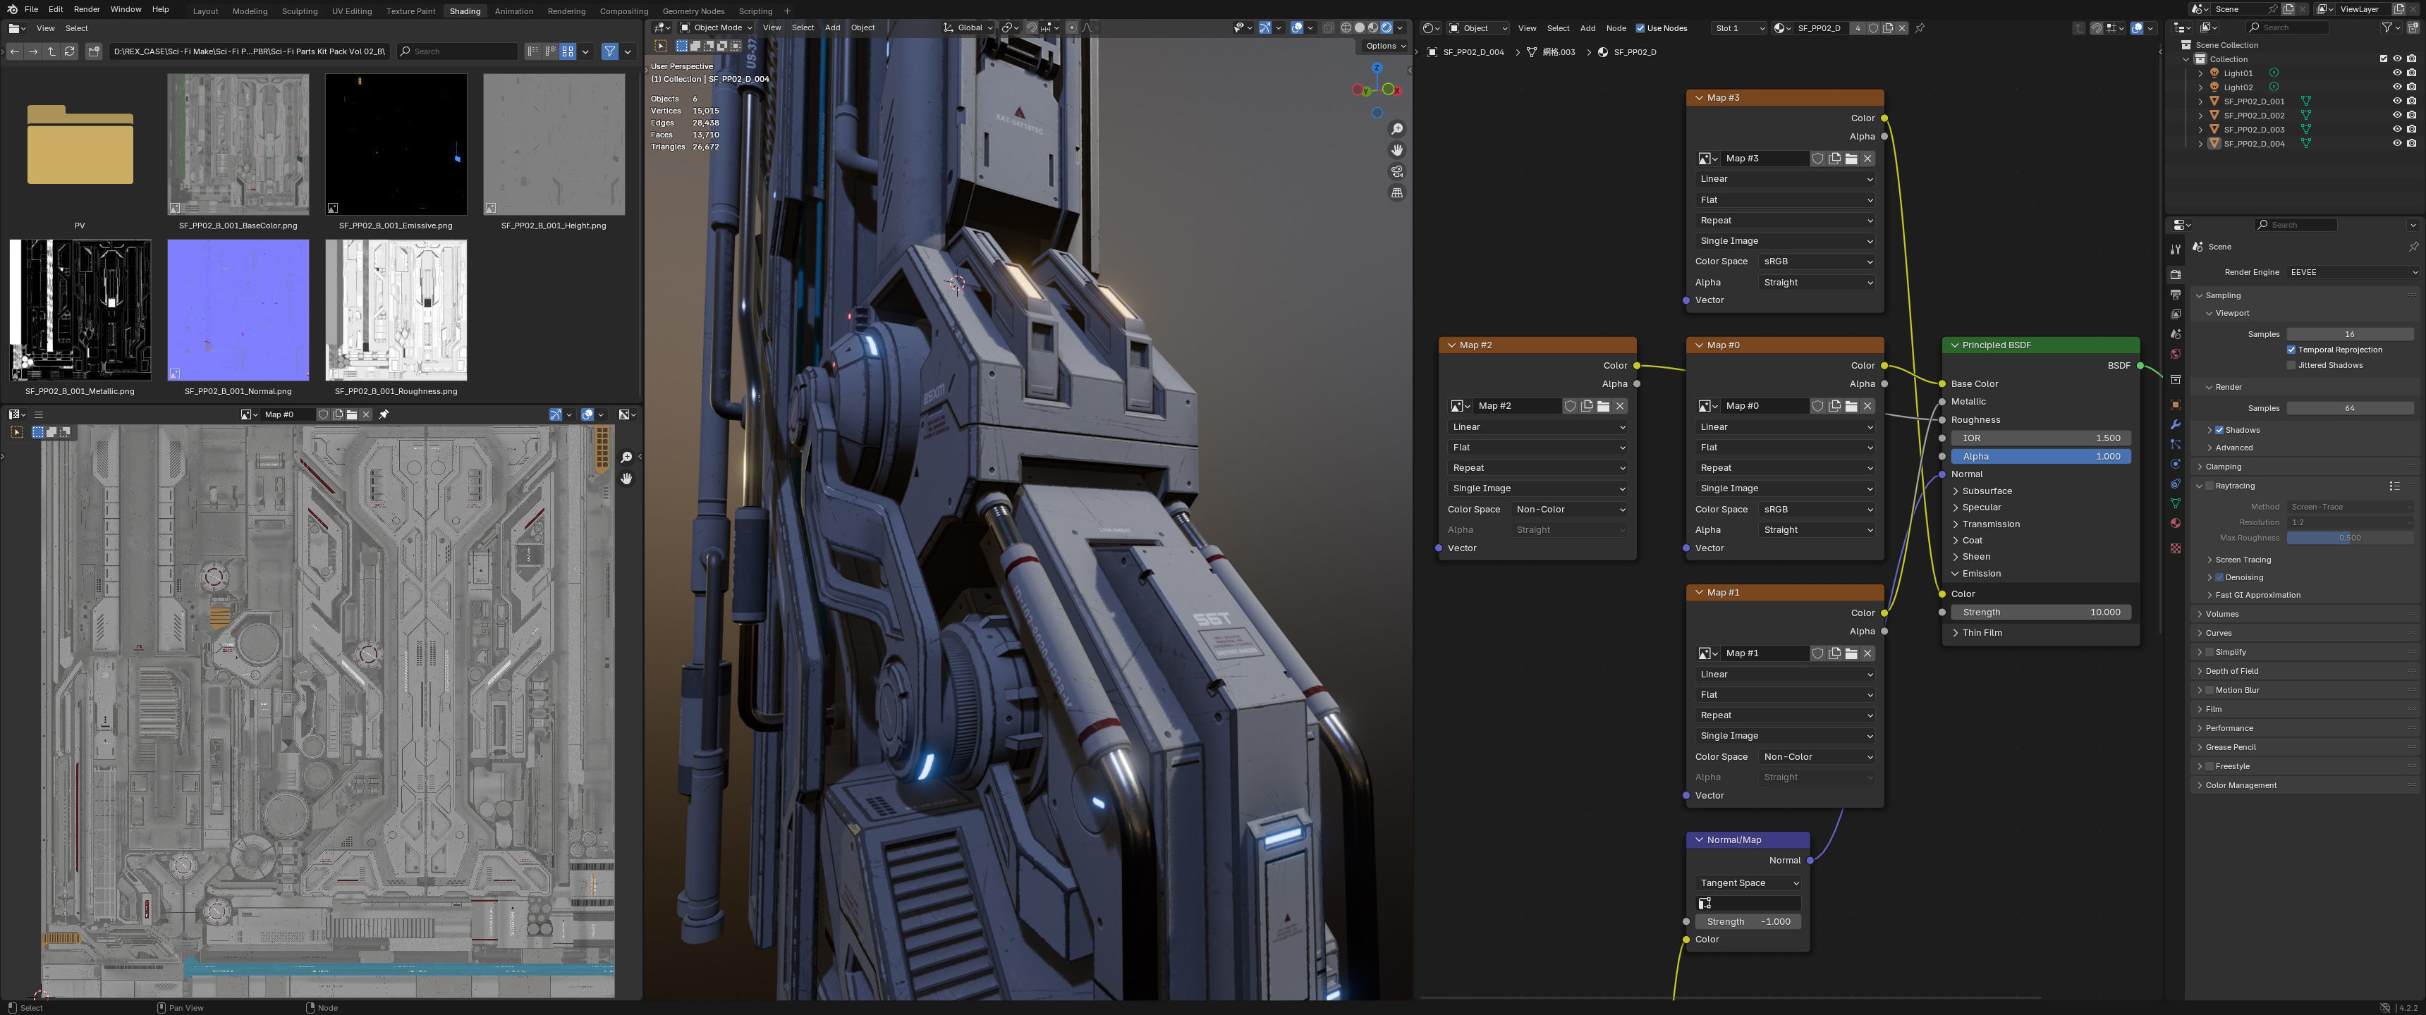
Task: Open the Render Engine EEVEE dropdown
Action: tap(2352, 272)
